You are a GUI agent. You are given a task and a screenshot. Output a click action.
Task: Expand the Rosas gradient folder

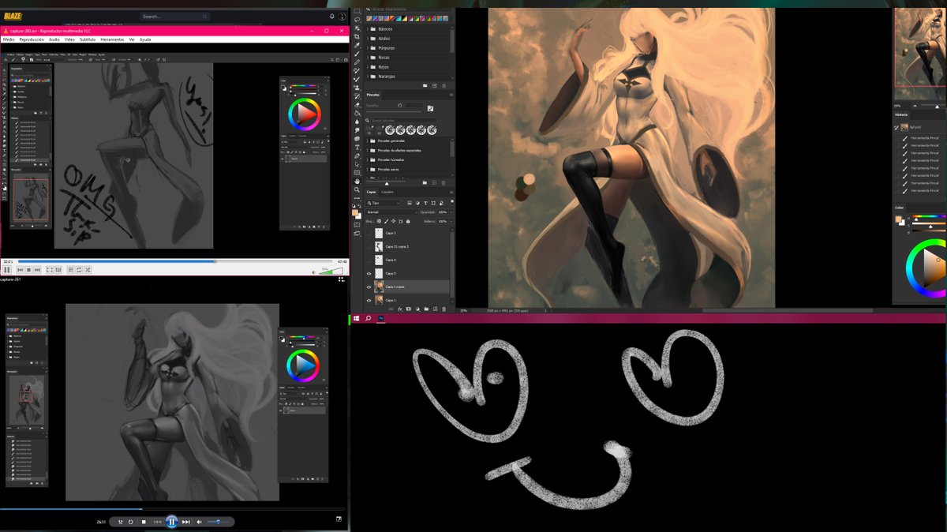click(x=368, y=57)
